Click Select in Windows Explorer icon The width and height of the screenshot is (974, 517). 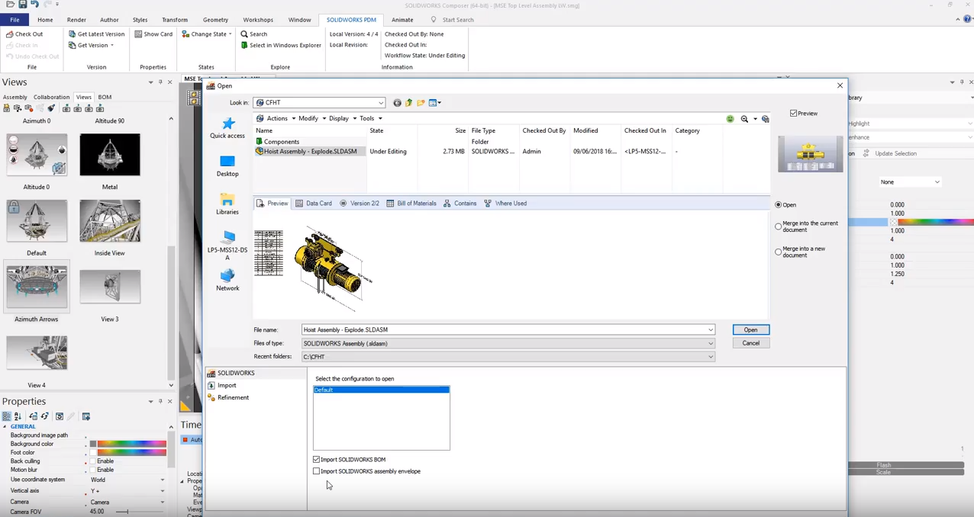[x=244, y=45]
